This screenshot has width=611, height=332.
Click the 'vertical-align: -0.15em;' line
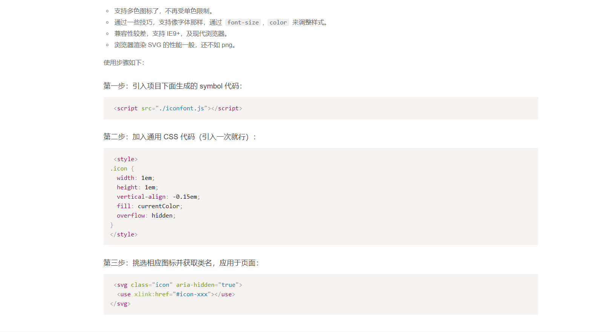coord(158,197)
